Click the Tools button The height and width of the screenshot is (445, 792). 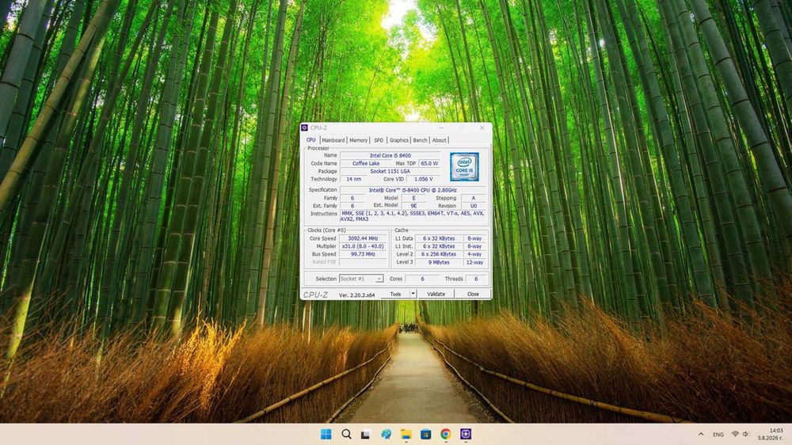pyautogui.click(x=395, y=294)
